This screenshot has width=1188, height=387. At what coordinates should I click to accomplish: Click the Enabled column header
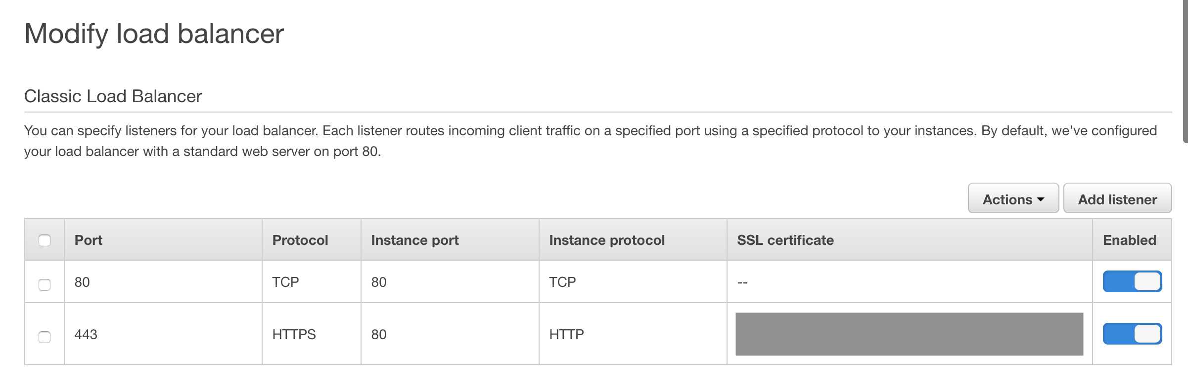tap(1130, 240)
